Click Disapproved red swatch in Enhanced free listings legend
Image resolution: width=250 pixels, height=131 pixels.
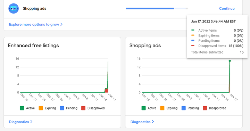83,108
